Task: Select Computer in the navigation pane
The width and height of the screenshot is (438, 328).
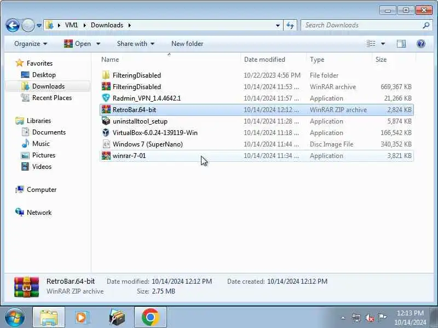Action: pyautogui.click(x=42, y=190)
